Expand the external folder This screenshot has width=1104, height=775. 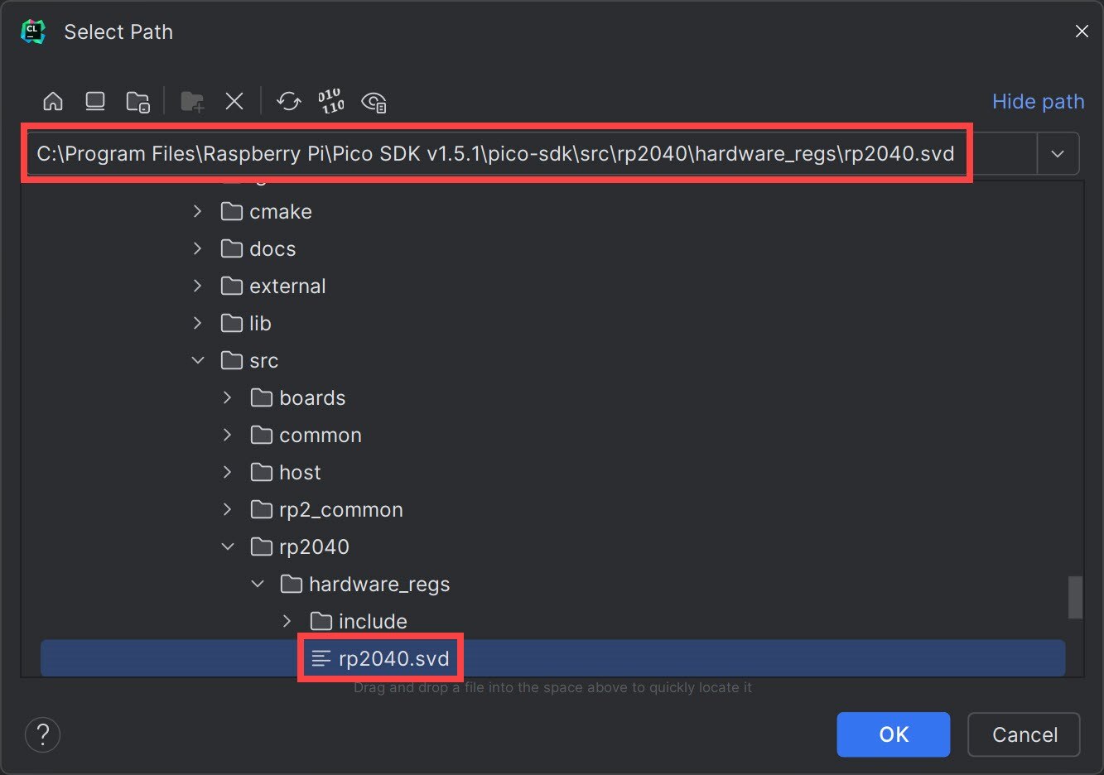pyautogui.click(x=197, y=286)
